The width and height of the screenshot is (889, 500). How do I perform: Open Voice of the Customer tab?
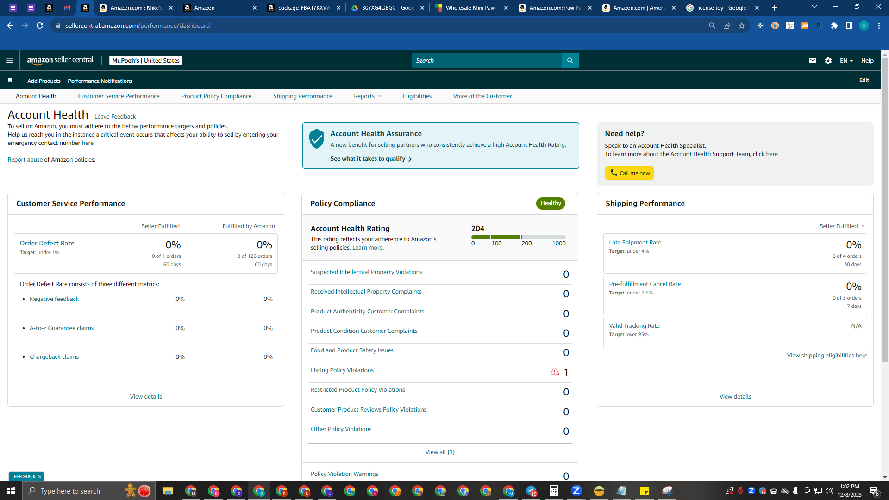(482, 96)
